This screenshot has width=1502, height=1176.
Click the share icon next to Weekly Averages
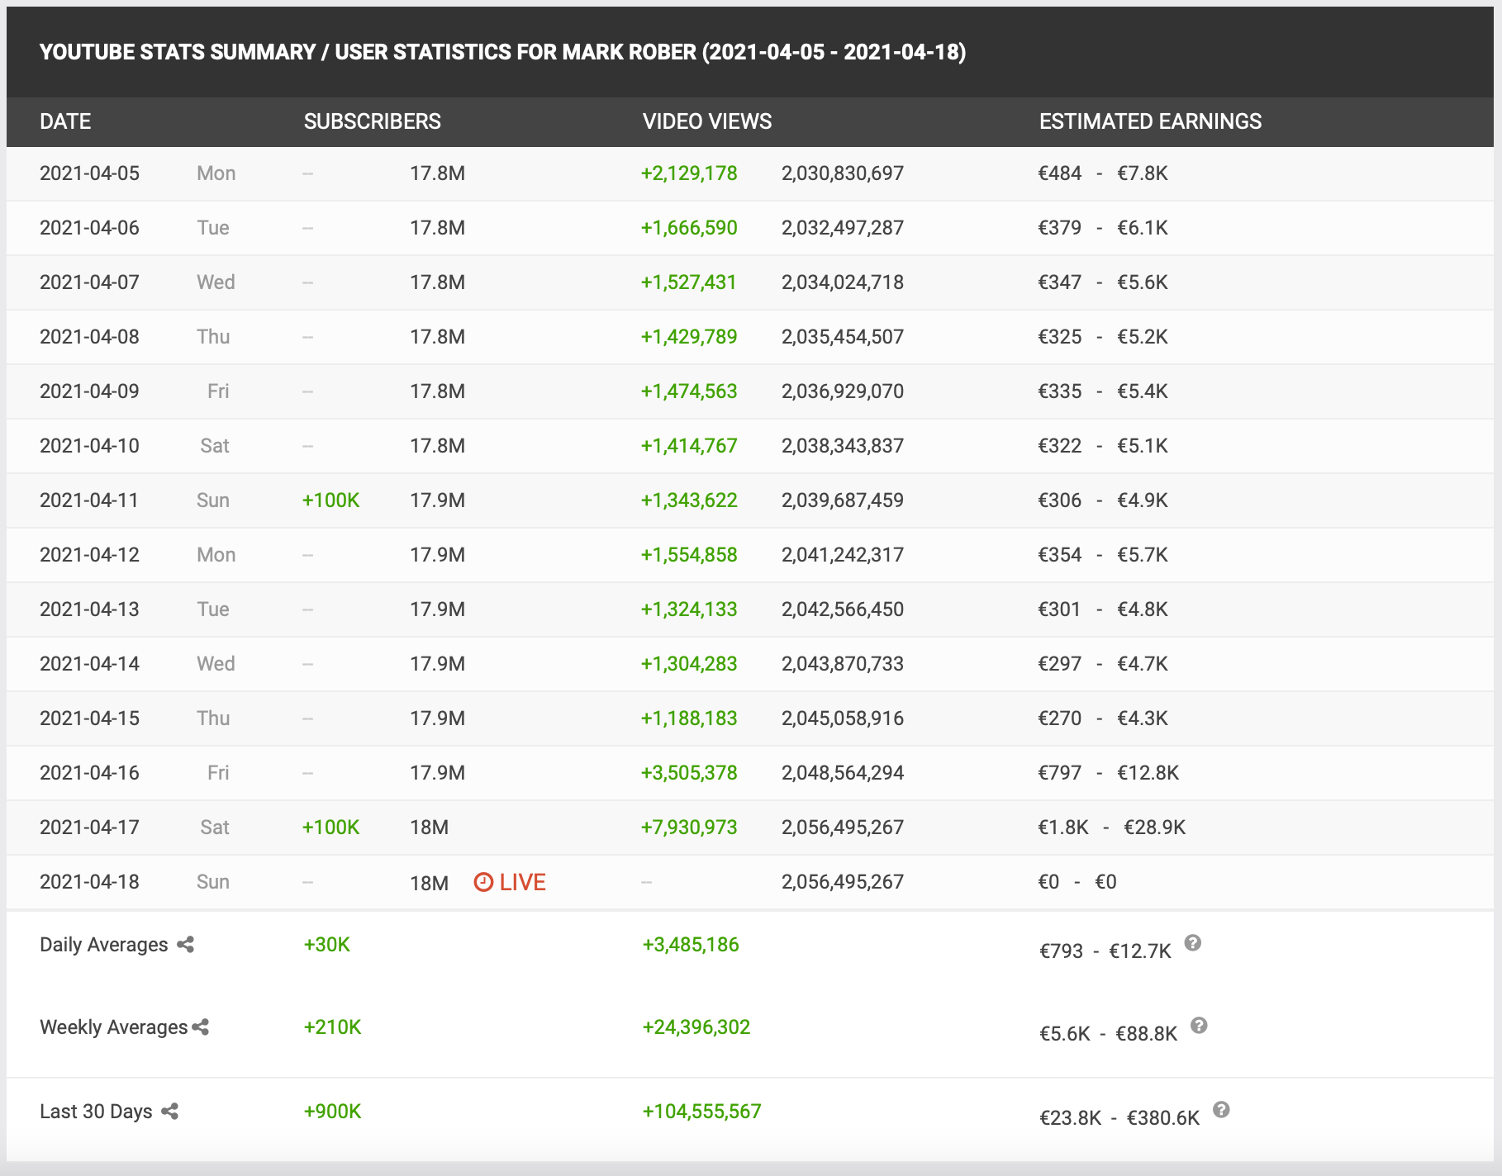pos(201,1027)
